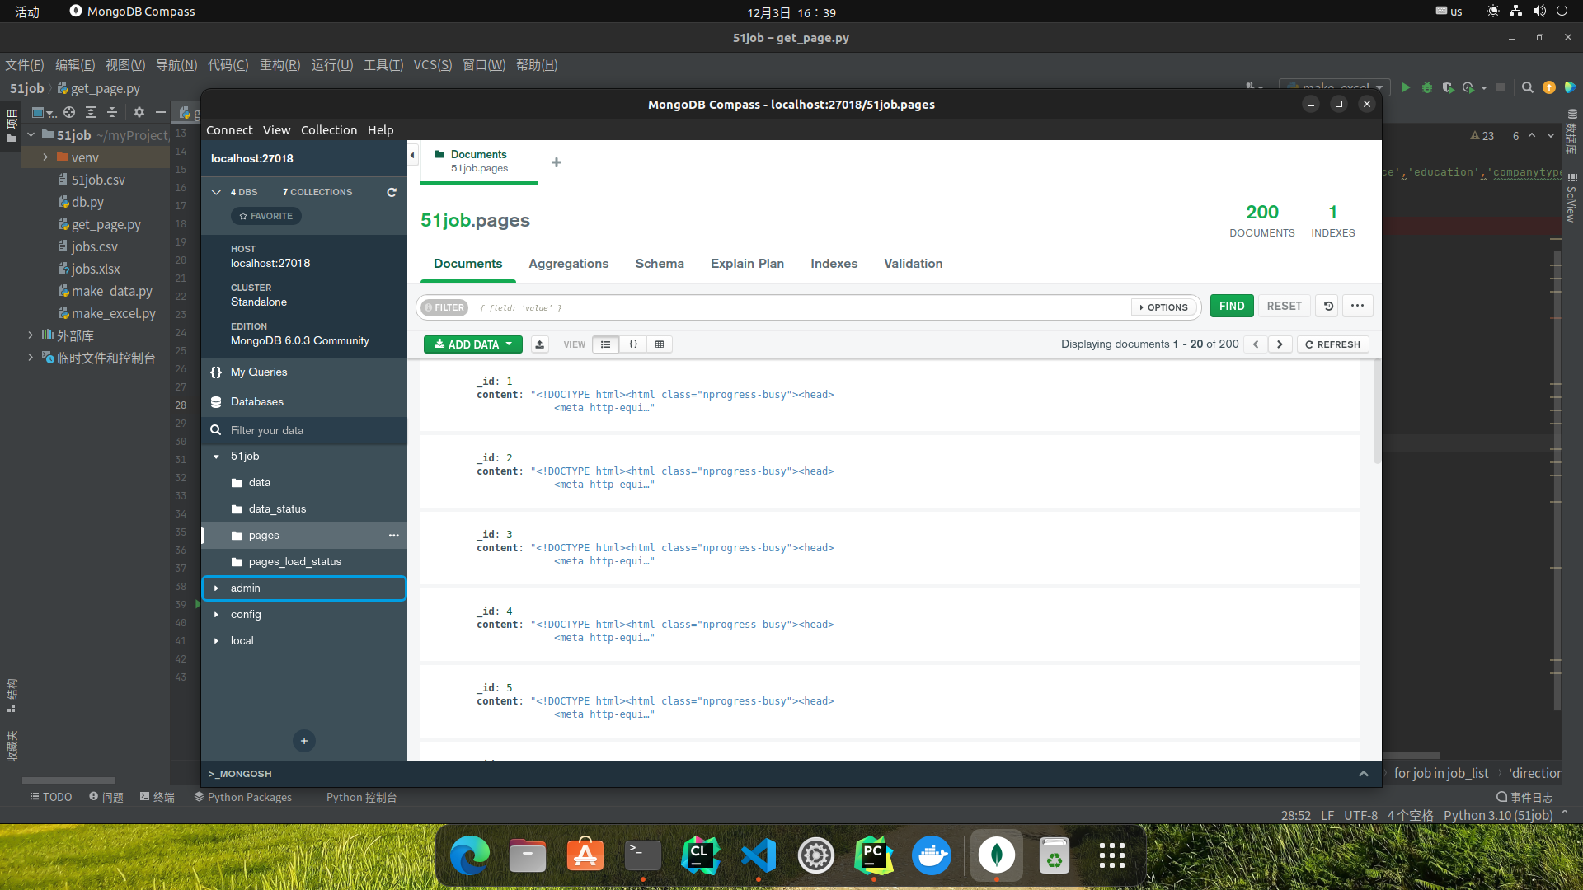Go to next page of documents
The width and height of the screenshot is (1583, 890).
[x=1280, y=344]
